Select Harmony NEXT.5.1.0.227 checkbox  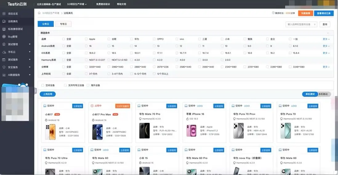tap(86, 60)
